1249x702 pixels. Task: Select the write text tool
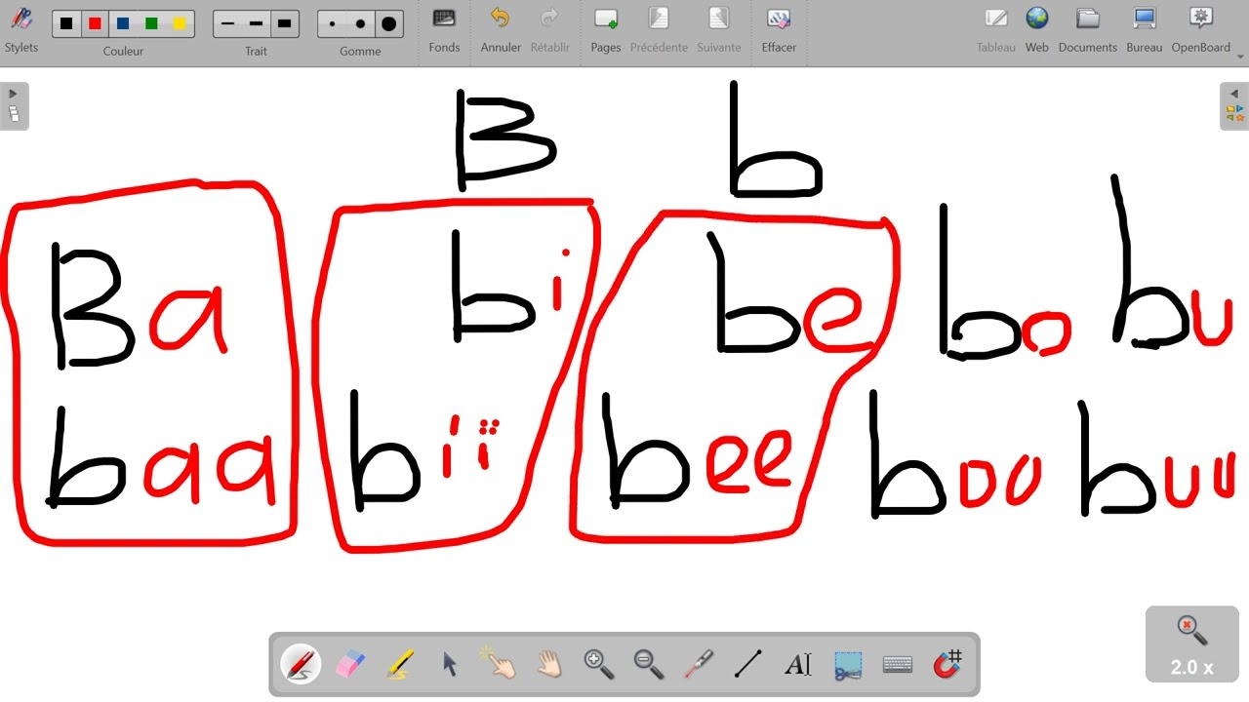(797, 665)
